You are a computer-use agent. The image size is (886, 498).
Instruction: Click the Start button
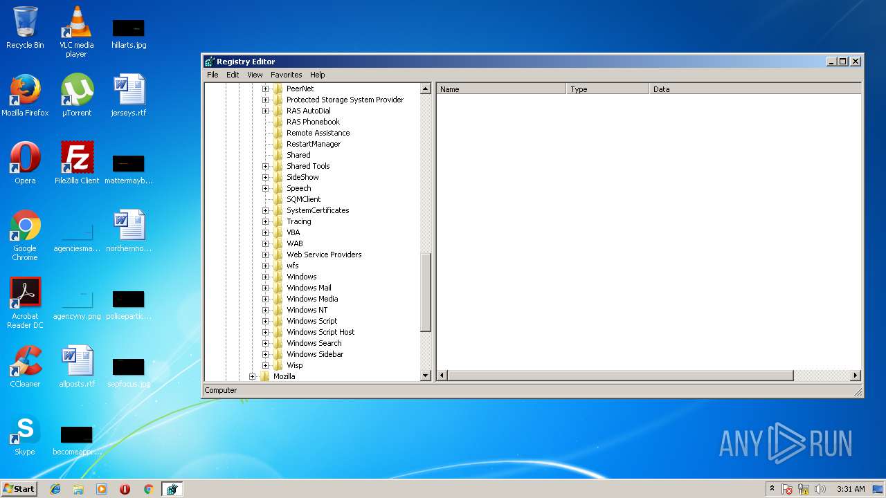click(x=19, y=489)
